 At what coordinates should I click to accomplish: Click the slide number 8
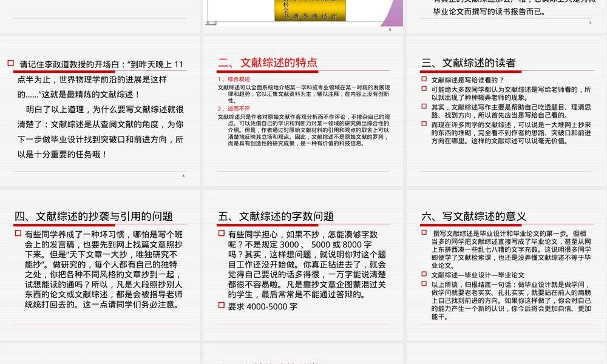click(x=183, y=176)
